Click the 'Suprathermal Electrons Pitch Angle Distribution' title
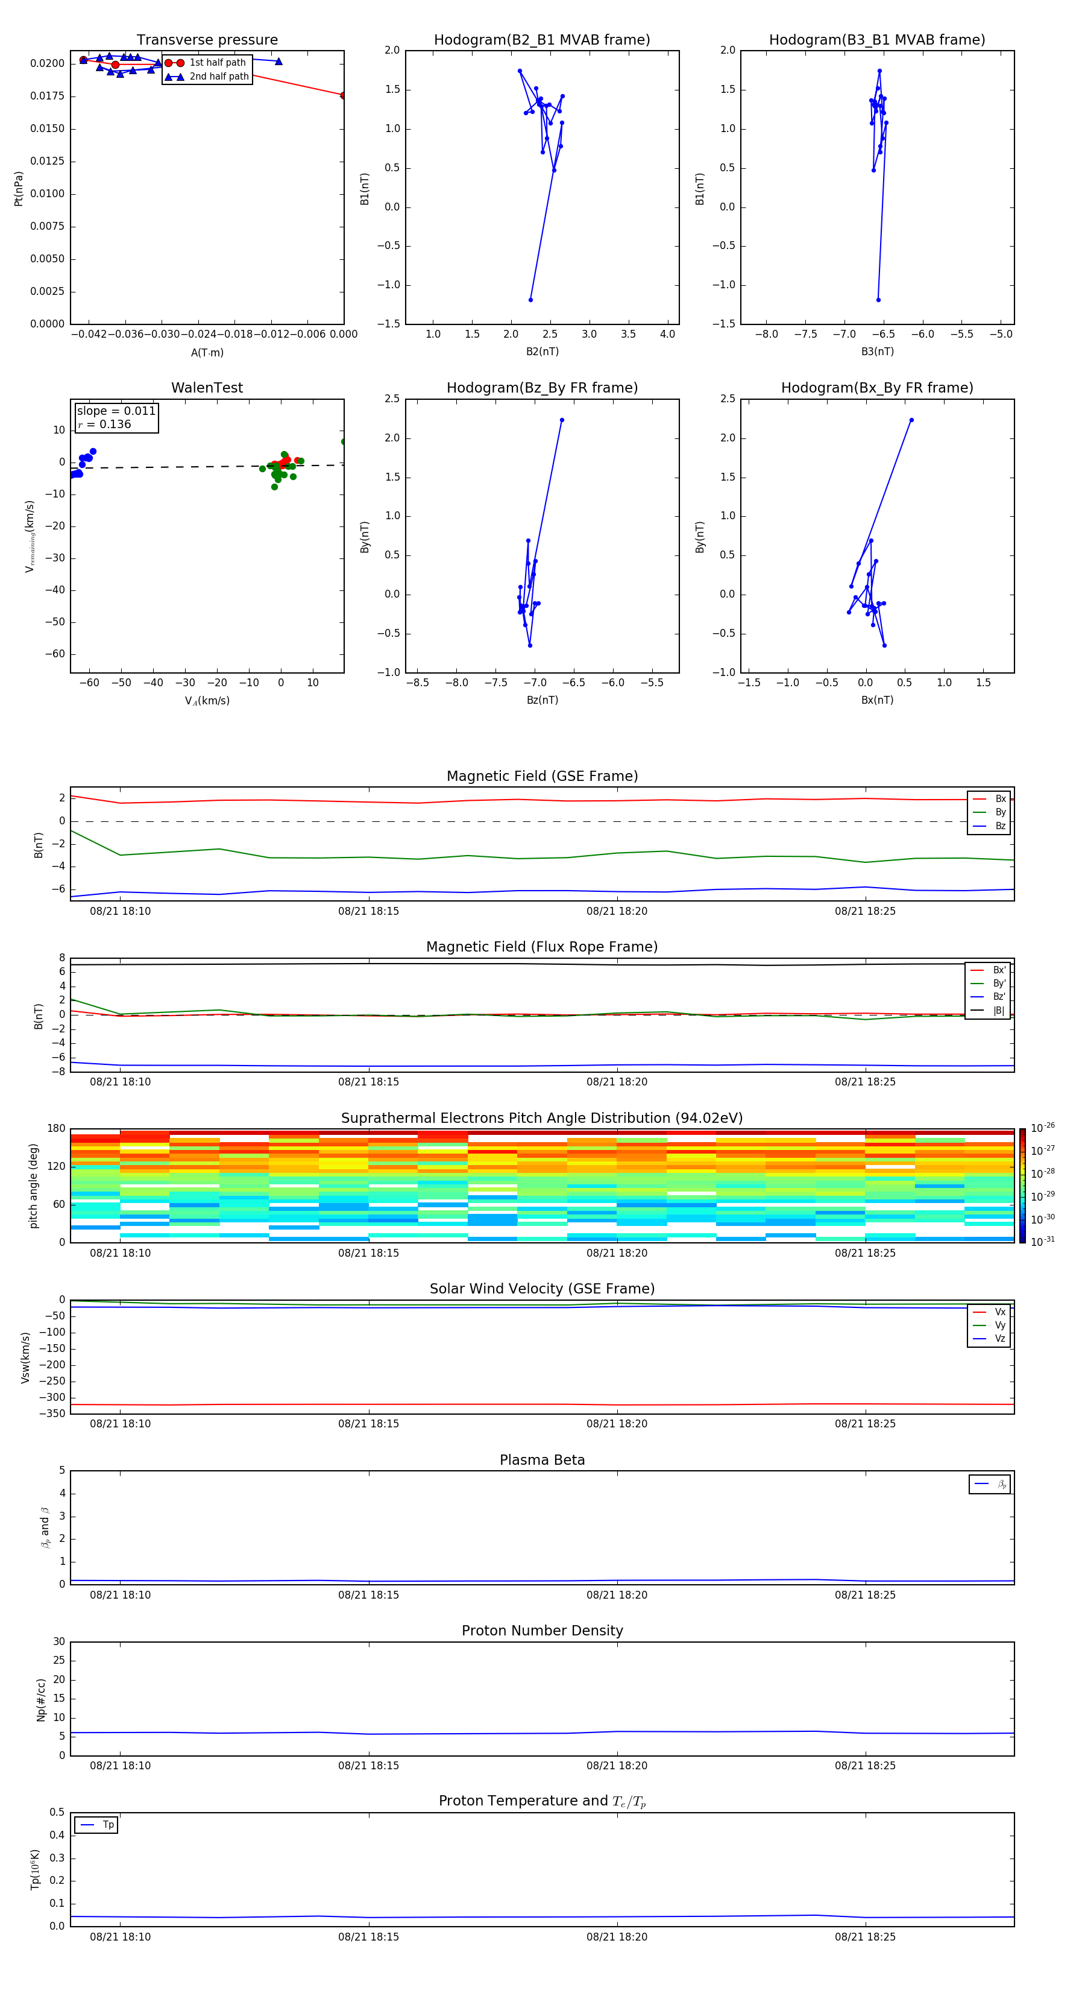This screenshot has width=1085, height=1990. 542,1118
